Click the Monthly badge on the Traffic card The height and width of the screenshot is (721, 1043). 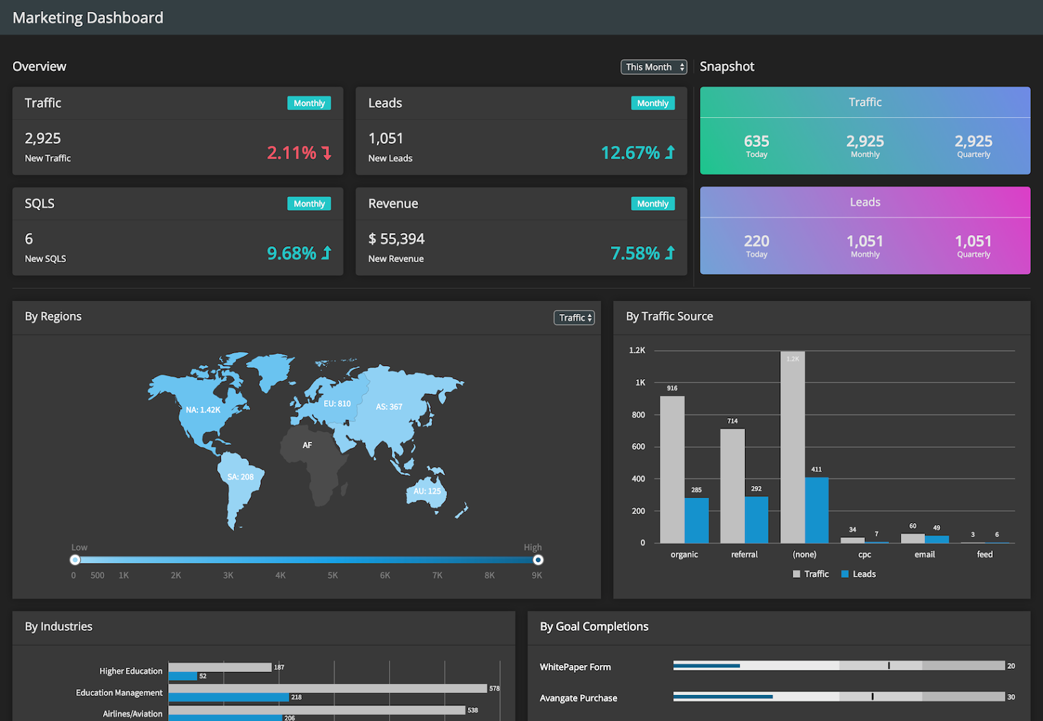(308, 102)
